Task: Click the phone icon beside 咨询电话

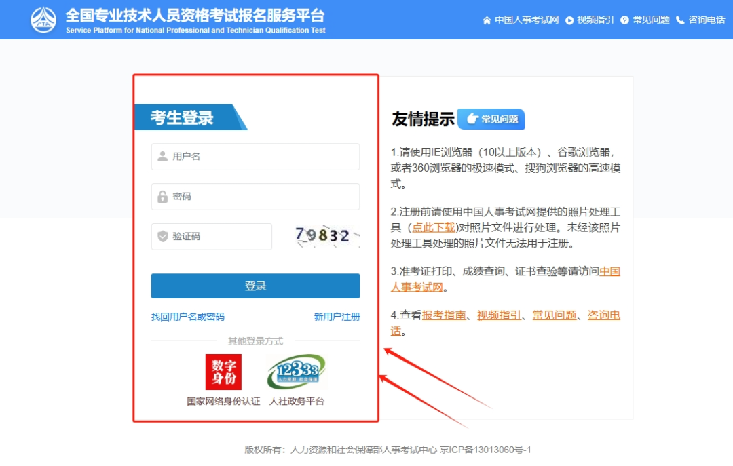Action: (680, 20)
